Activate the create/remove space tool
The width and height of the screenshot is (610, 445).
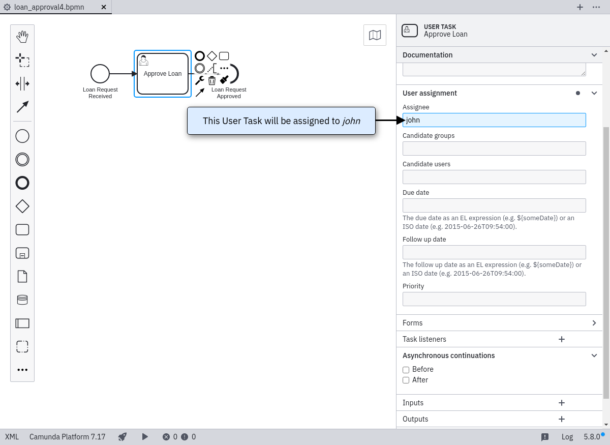pos(22,83)
